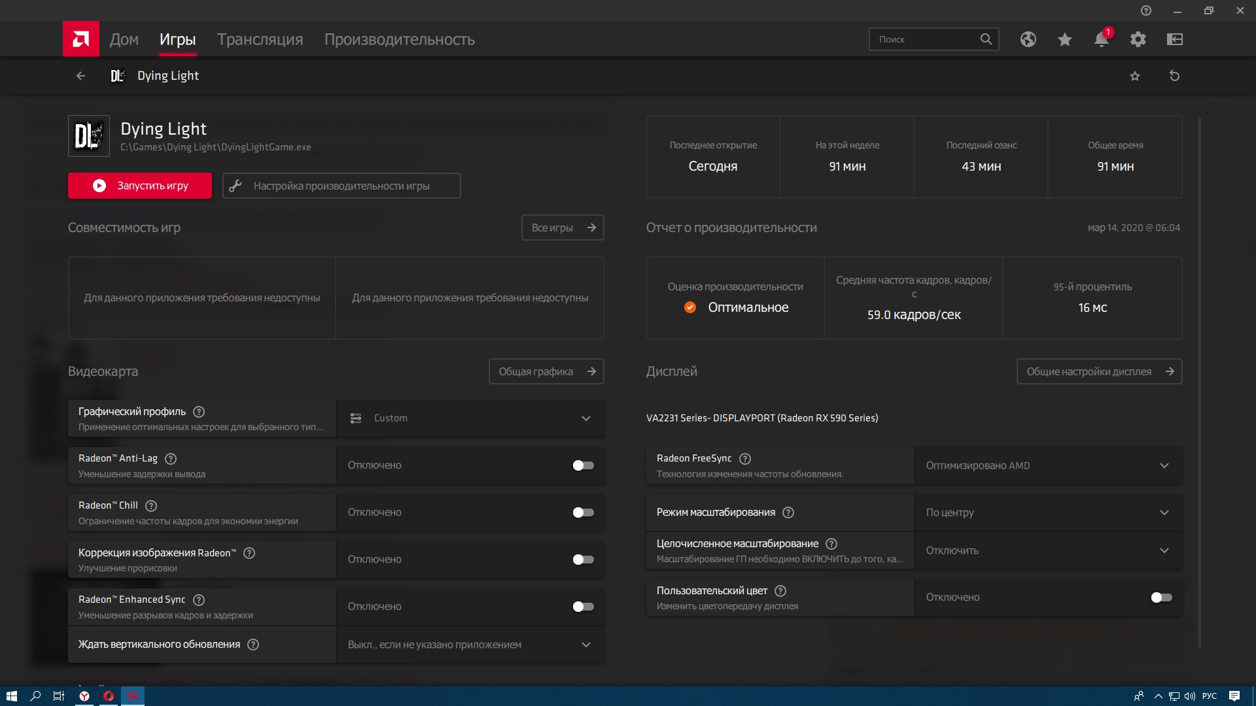
Task: Open Общая графика settings
Action: 546,371
